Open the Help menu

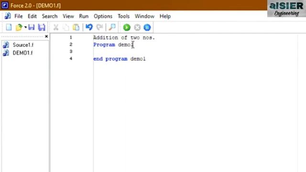click(x=165, y=16)
